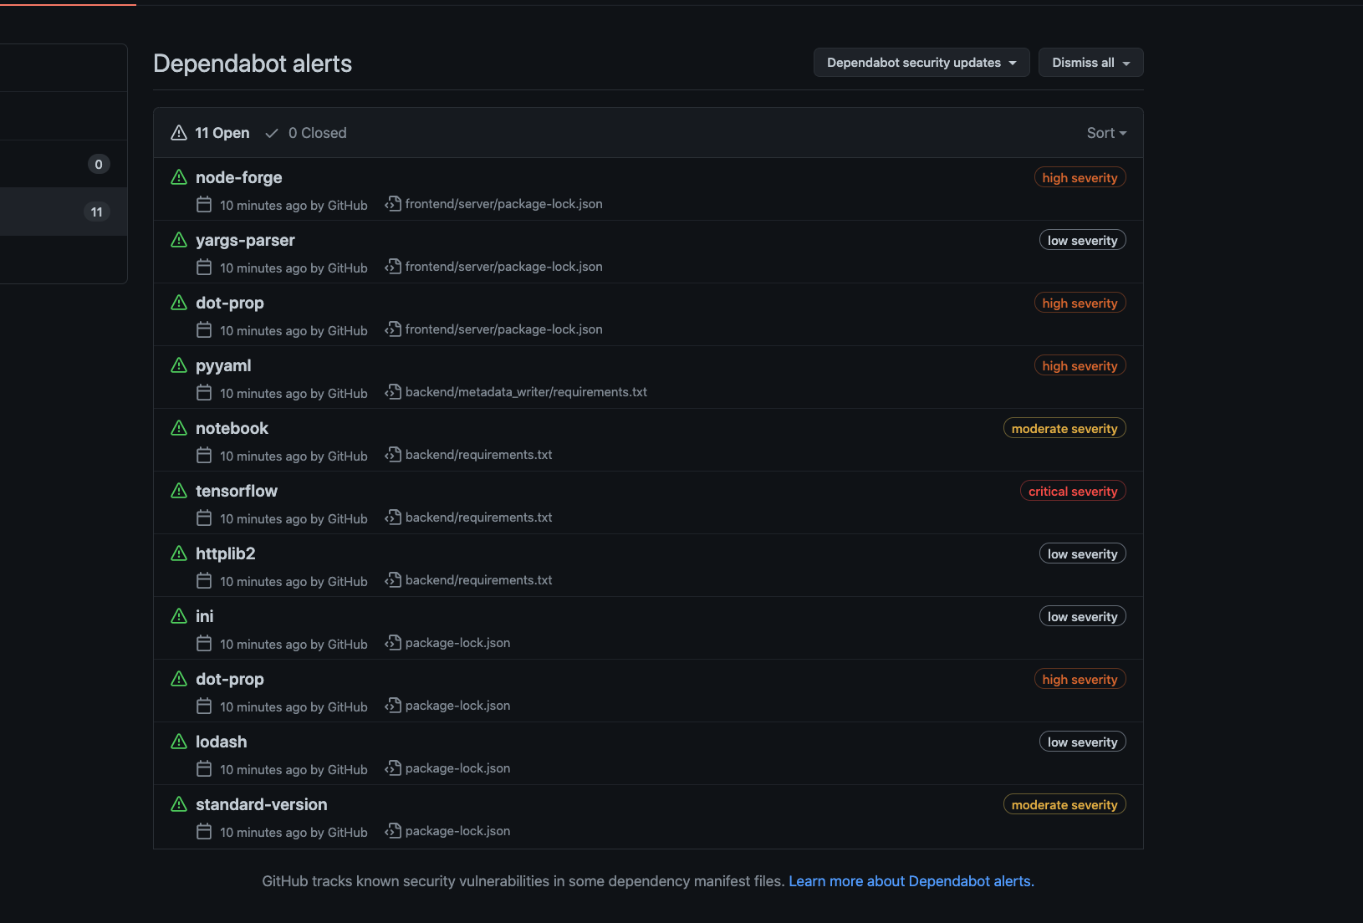1363x923 pixels.
Task: Click backend/requirements.txt in tensorflow row
Action: coord(479,518)
